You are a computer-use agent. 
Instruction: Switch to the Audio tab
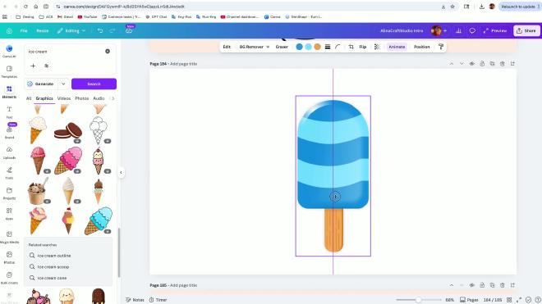[x=99, y=98]
